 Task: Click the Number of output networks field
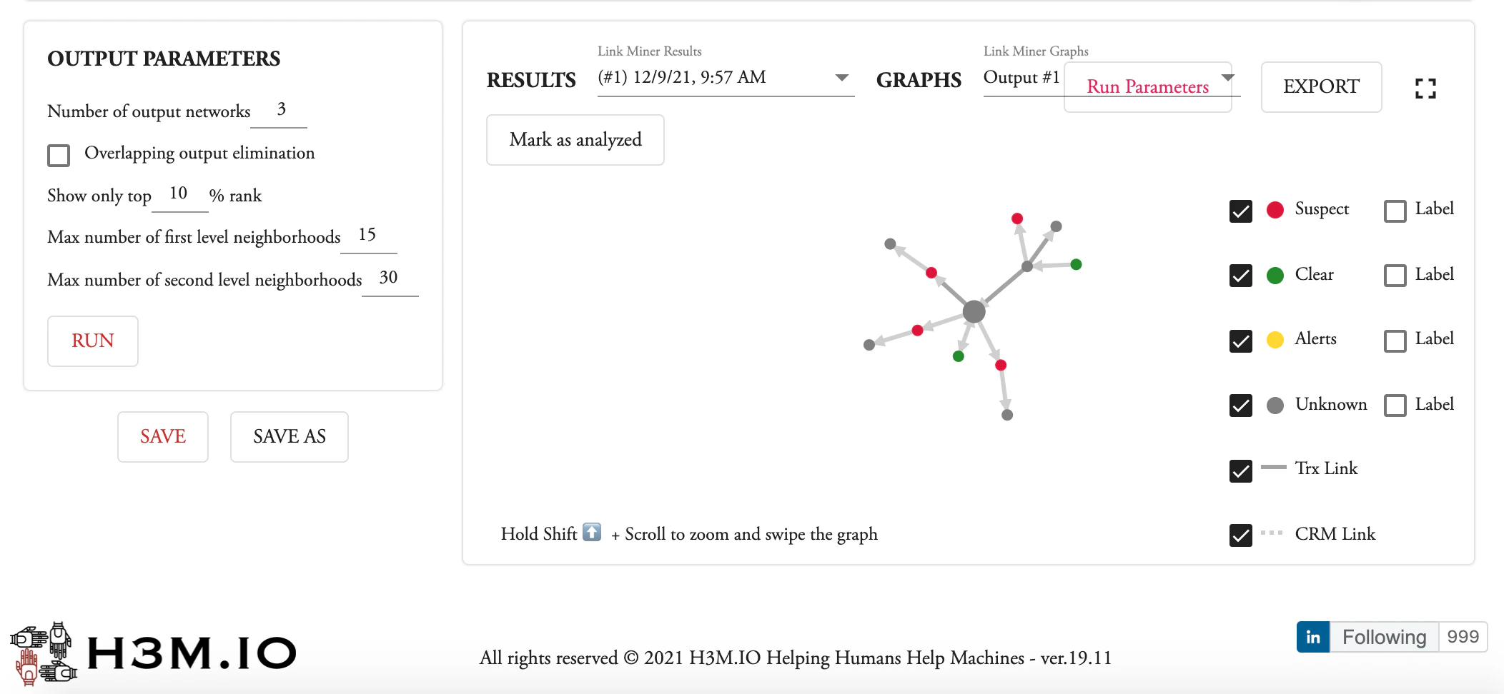(x=279, y=110)
